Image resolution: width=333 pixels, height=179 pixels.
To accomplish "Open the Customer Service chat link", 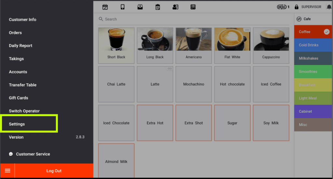I will 33,154.
